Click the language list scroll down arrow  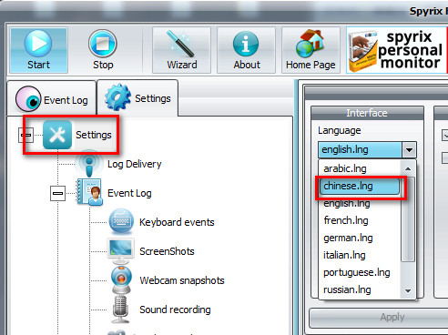[x=408, y=290]
